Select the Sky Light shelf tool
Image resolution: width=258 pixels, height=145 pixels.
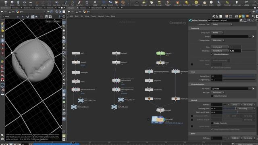pos(204,3)
